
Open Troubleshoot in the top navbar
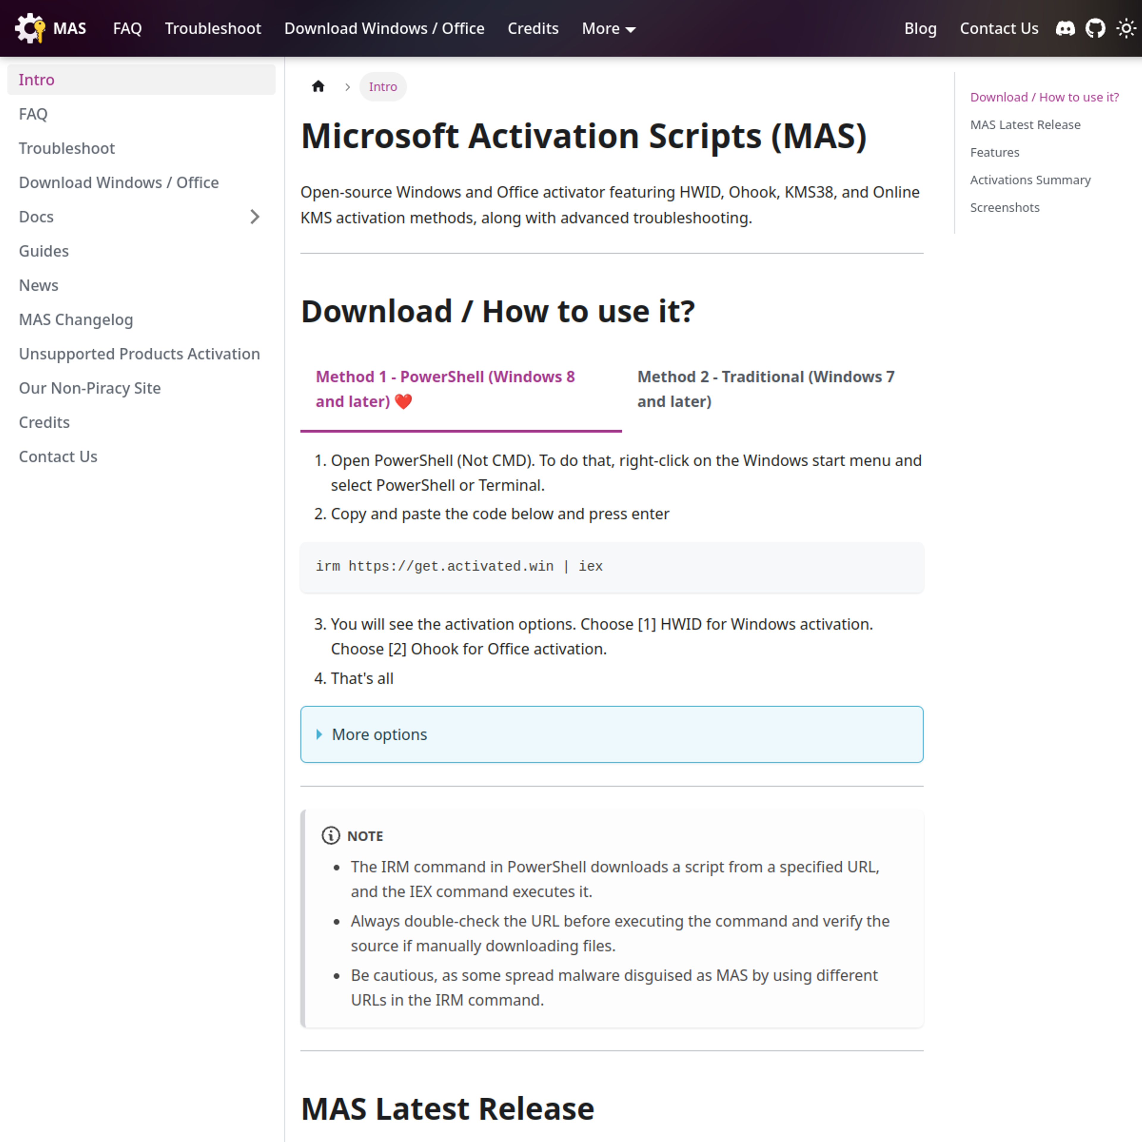[213, 28]
